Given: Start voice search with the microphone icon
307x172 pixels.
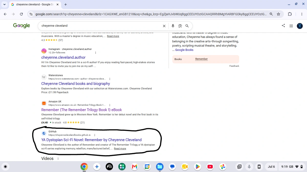Looking at the screenshot, I should [x=173, y=26].
